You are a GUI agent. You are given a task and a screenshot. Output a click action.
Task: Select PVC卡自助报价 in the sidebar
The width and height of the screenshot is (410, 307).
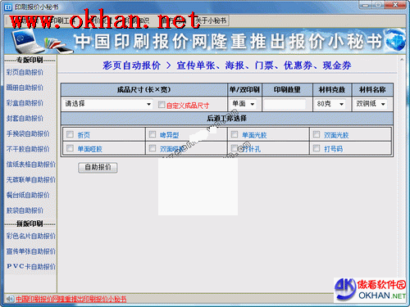(31, 266)
